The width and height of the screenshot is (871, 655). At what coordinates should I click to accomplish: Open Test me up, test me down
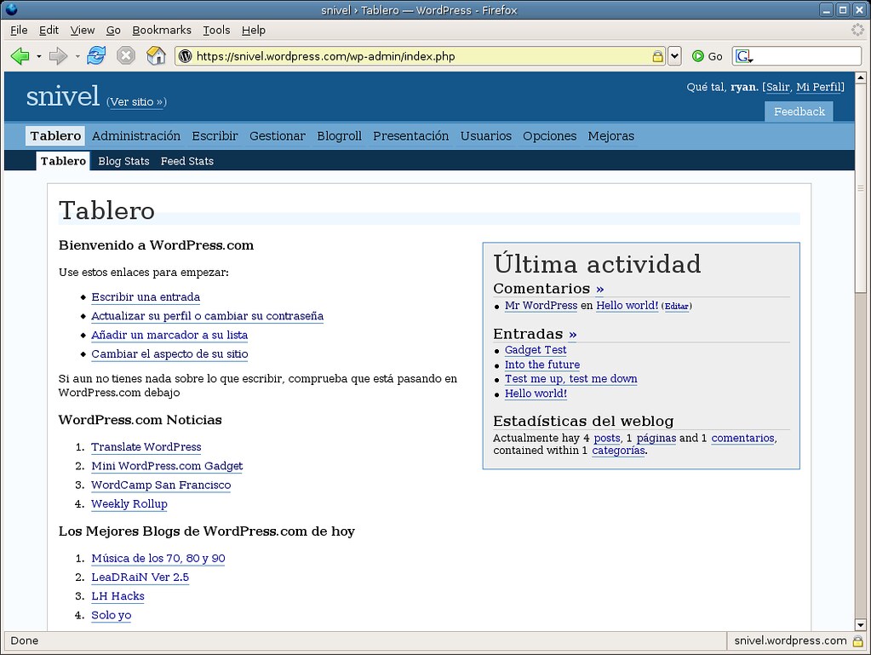(x=570, y=379)
